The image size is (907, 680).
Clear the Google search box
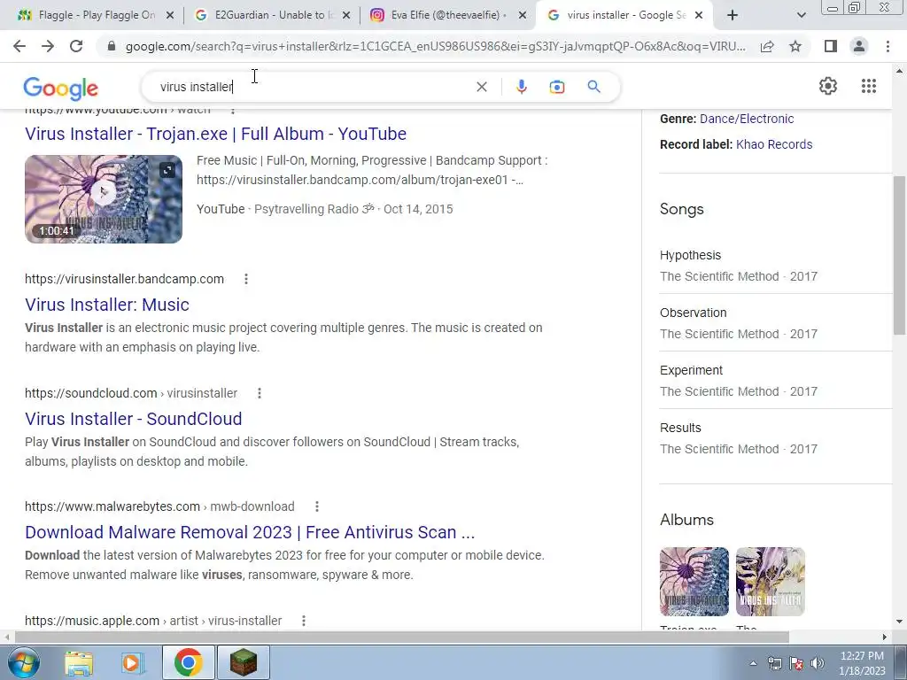click(481, 87)
